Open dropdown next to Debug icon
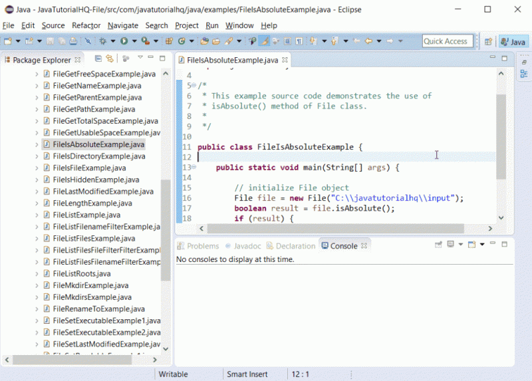The height and width of the screenshot is (381, 532). [x=113, y=41]
